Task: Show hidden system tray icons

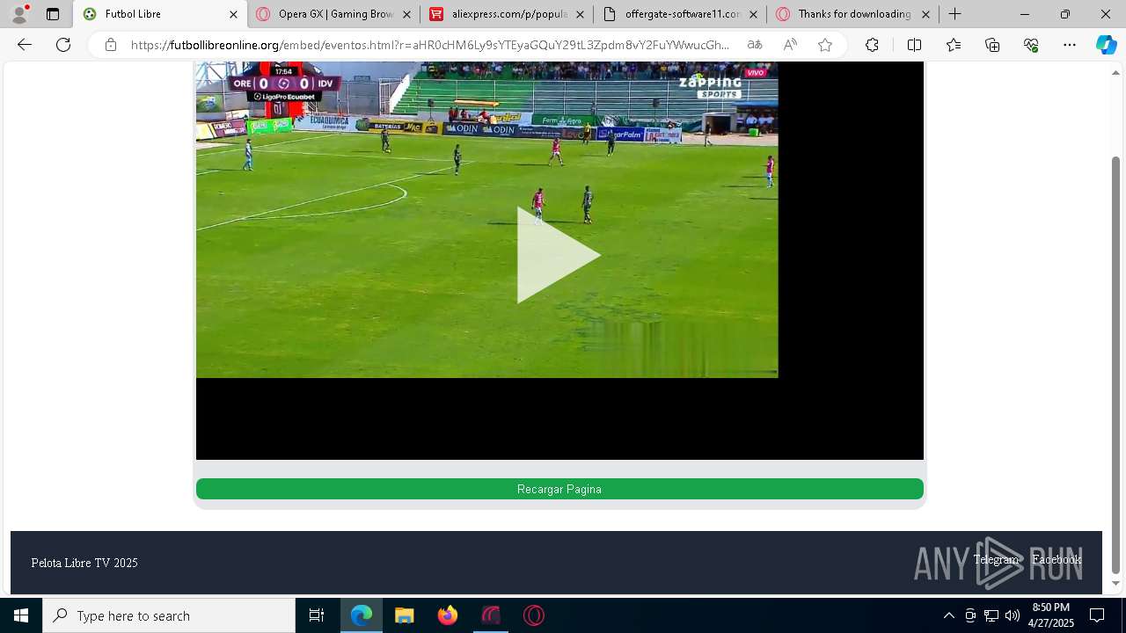Action: pos(948,615)
